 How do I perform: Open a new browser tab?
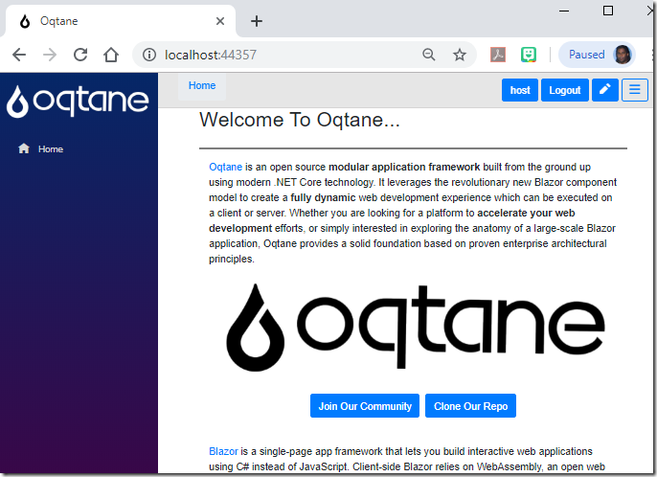click(257, 21)
